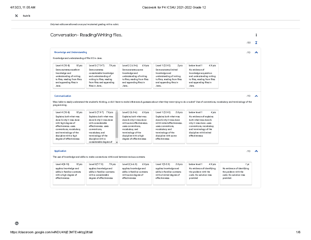Select the 1 pt card under Application
Image resolution: width=311 pixels, height=240 pixels.
point(236,173)
